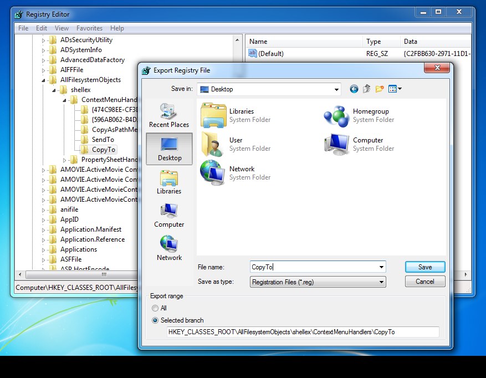Open the Favorites menu in Registry Editor
This screenshot has width=486, height=378.
tap(89, 28)
